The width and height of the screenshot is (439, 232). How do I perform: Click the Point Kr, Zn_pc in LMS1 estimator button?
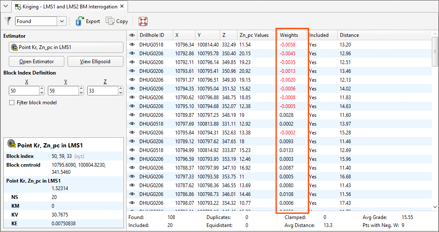click(x=66, y=47)
